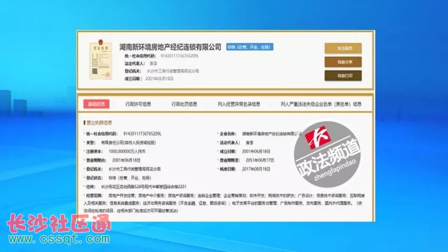
Task: Click credit code value in license info section
Action: (142, 134)
